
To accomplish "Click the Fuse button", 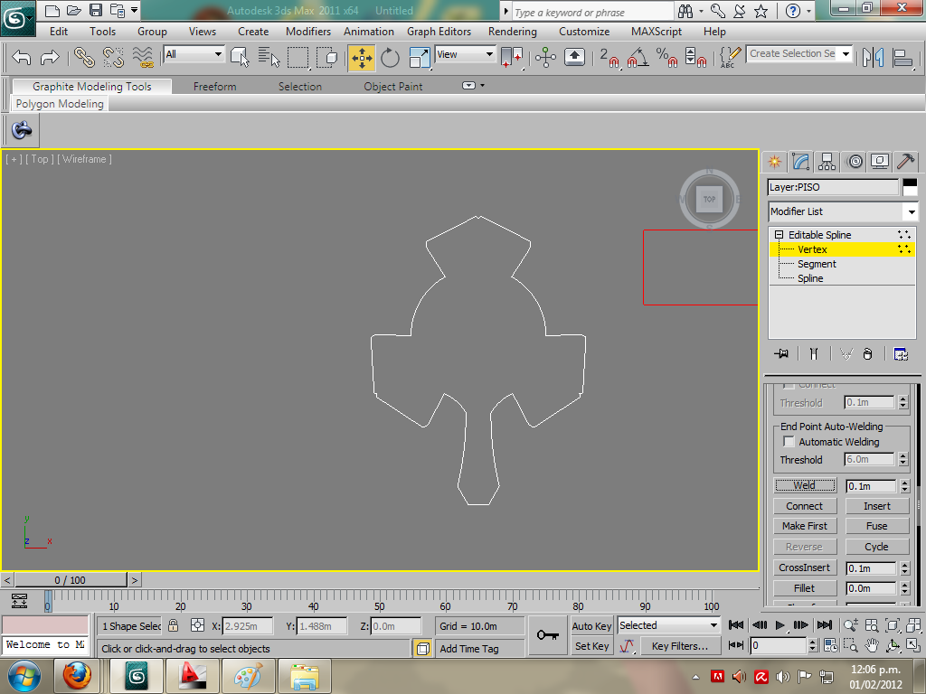I will (877, 526).
